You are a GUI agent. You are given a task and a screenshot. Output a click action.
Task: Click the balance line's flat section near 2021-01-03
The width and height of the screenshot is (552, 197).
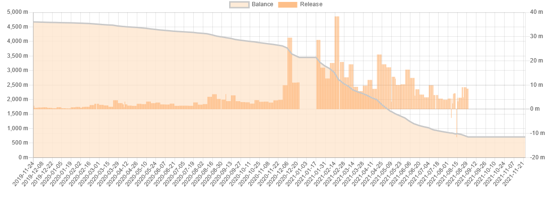308,57
